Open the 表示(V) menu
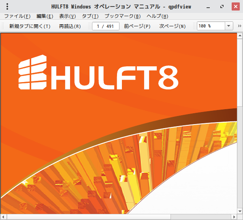 point(67,16)
